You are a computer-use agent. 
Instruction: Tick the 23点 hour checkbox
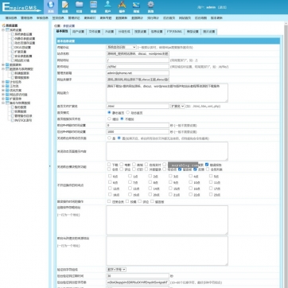tap(211, 194)
